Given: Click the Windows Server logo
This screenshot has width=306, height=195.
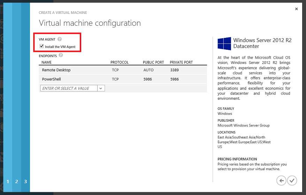Looking at the screenshot, I should 224,44.
